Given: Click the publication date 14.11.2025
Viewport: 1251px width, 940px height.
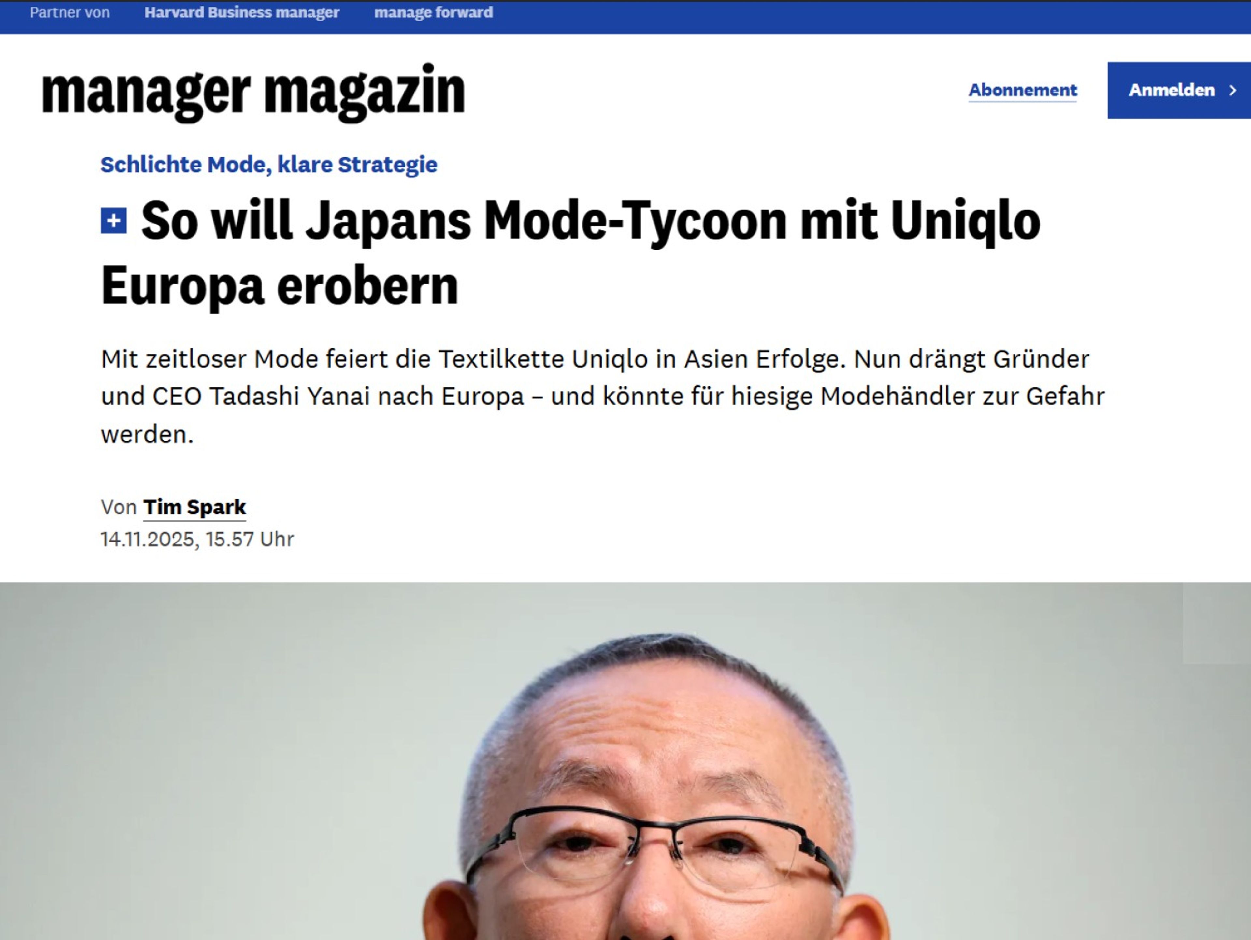Looking at the screenshot, I should point(147,540).
